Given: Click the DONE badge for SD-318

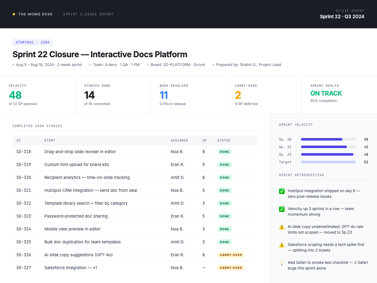Looking at the screenshot, I should click(225, 152).
